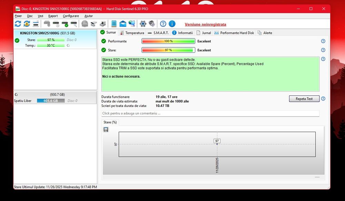The image size is (345, 201).
Task: Open the Ajutor menu
Action: (88, 16)
